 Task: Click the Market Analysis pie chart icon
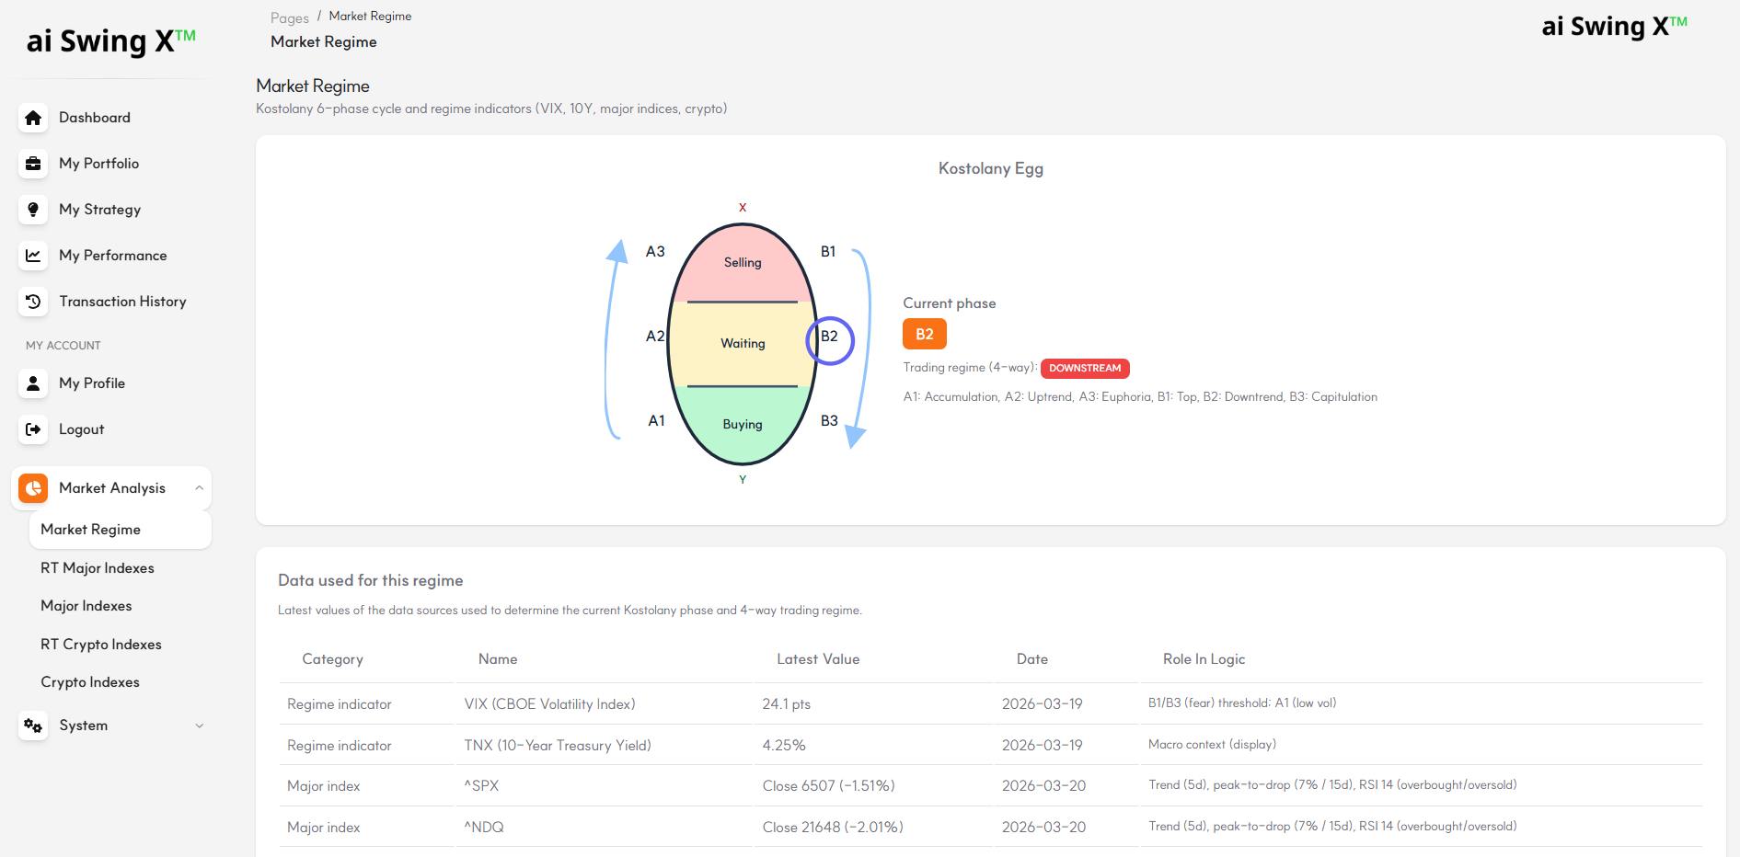[33, 488]
